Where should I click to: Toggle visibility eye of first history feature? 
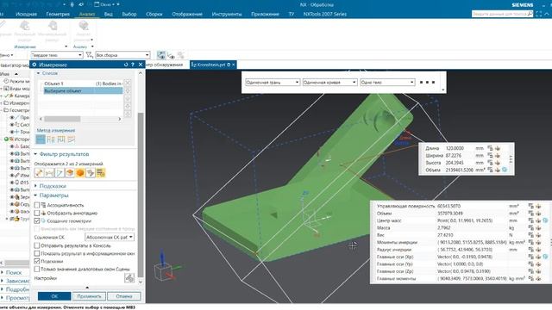[12, 146]
